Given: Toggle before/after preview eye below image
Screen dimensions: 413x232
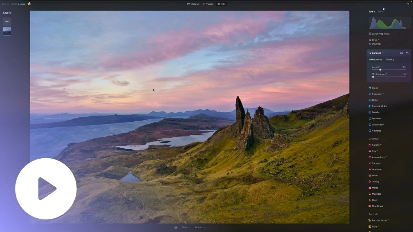Looking at the screenshot, I should tap(176, 227).
